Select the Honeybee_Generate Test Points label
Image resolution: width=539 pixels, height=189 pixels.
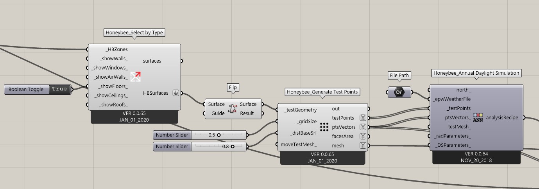coord(322,92)
